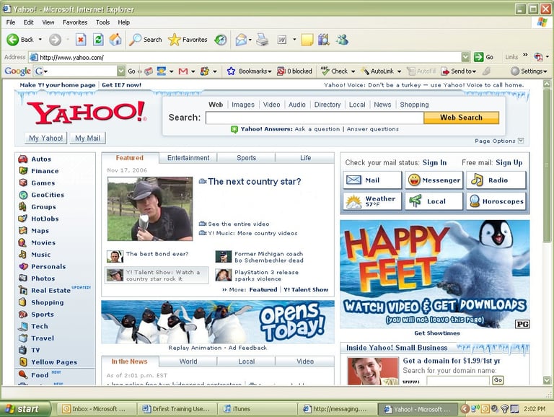Click the Happy Feet penguin advertisement
The width and height of the screenshot is (554, 417).
coord(434,274)
